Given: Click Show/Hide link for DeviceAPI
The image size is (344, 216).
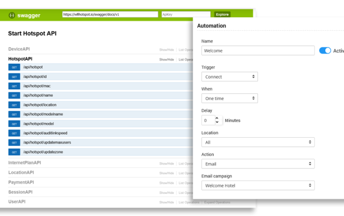Looking at the screenshot, I should coord(167,50).
